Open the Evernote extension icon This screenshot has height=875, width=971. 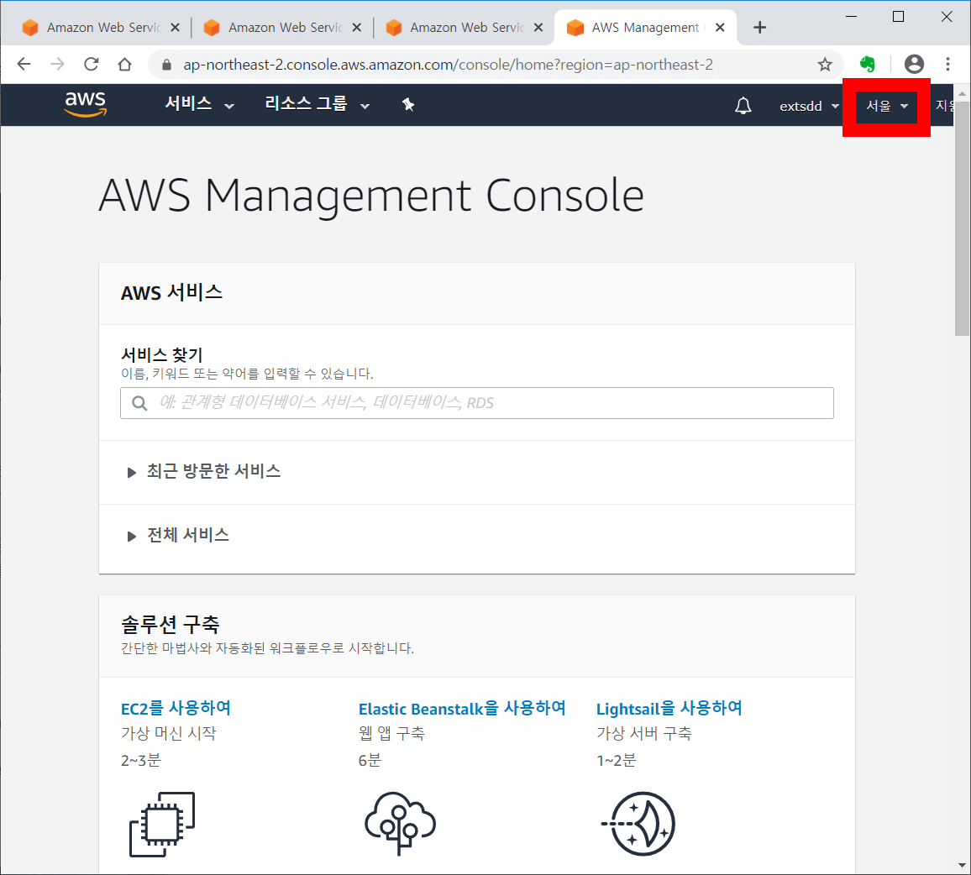coord(868,64)
